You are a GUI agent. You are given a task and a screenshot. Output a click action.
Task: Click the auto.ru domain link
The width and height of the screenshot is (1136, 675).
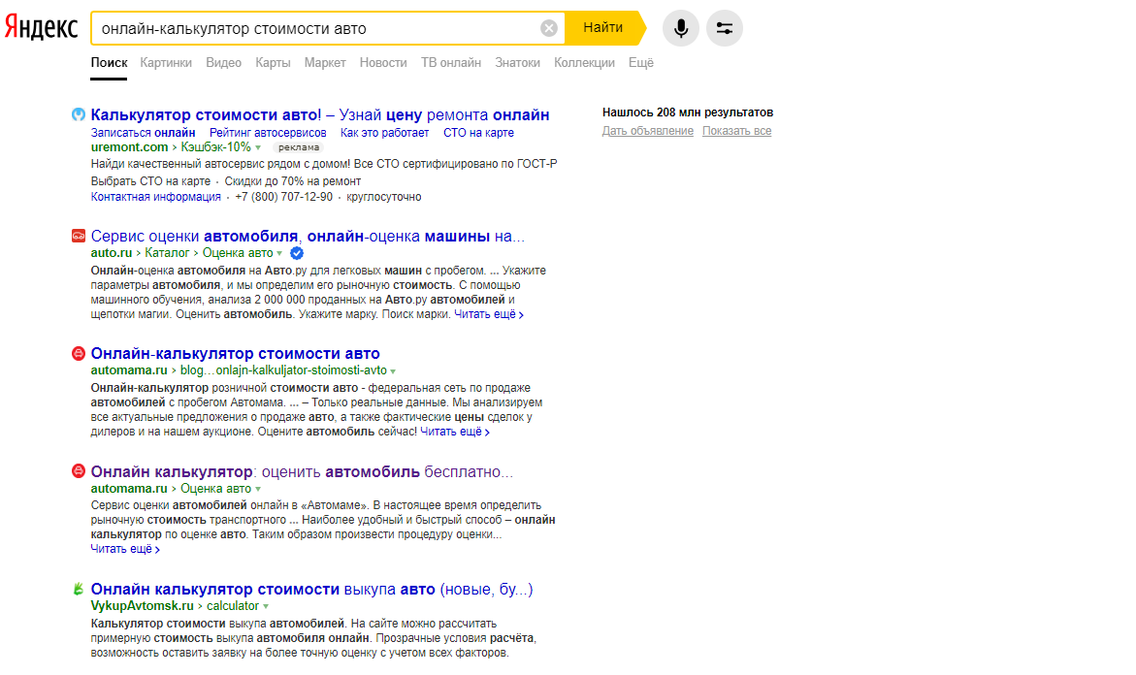[x=111, y=253]
